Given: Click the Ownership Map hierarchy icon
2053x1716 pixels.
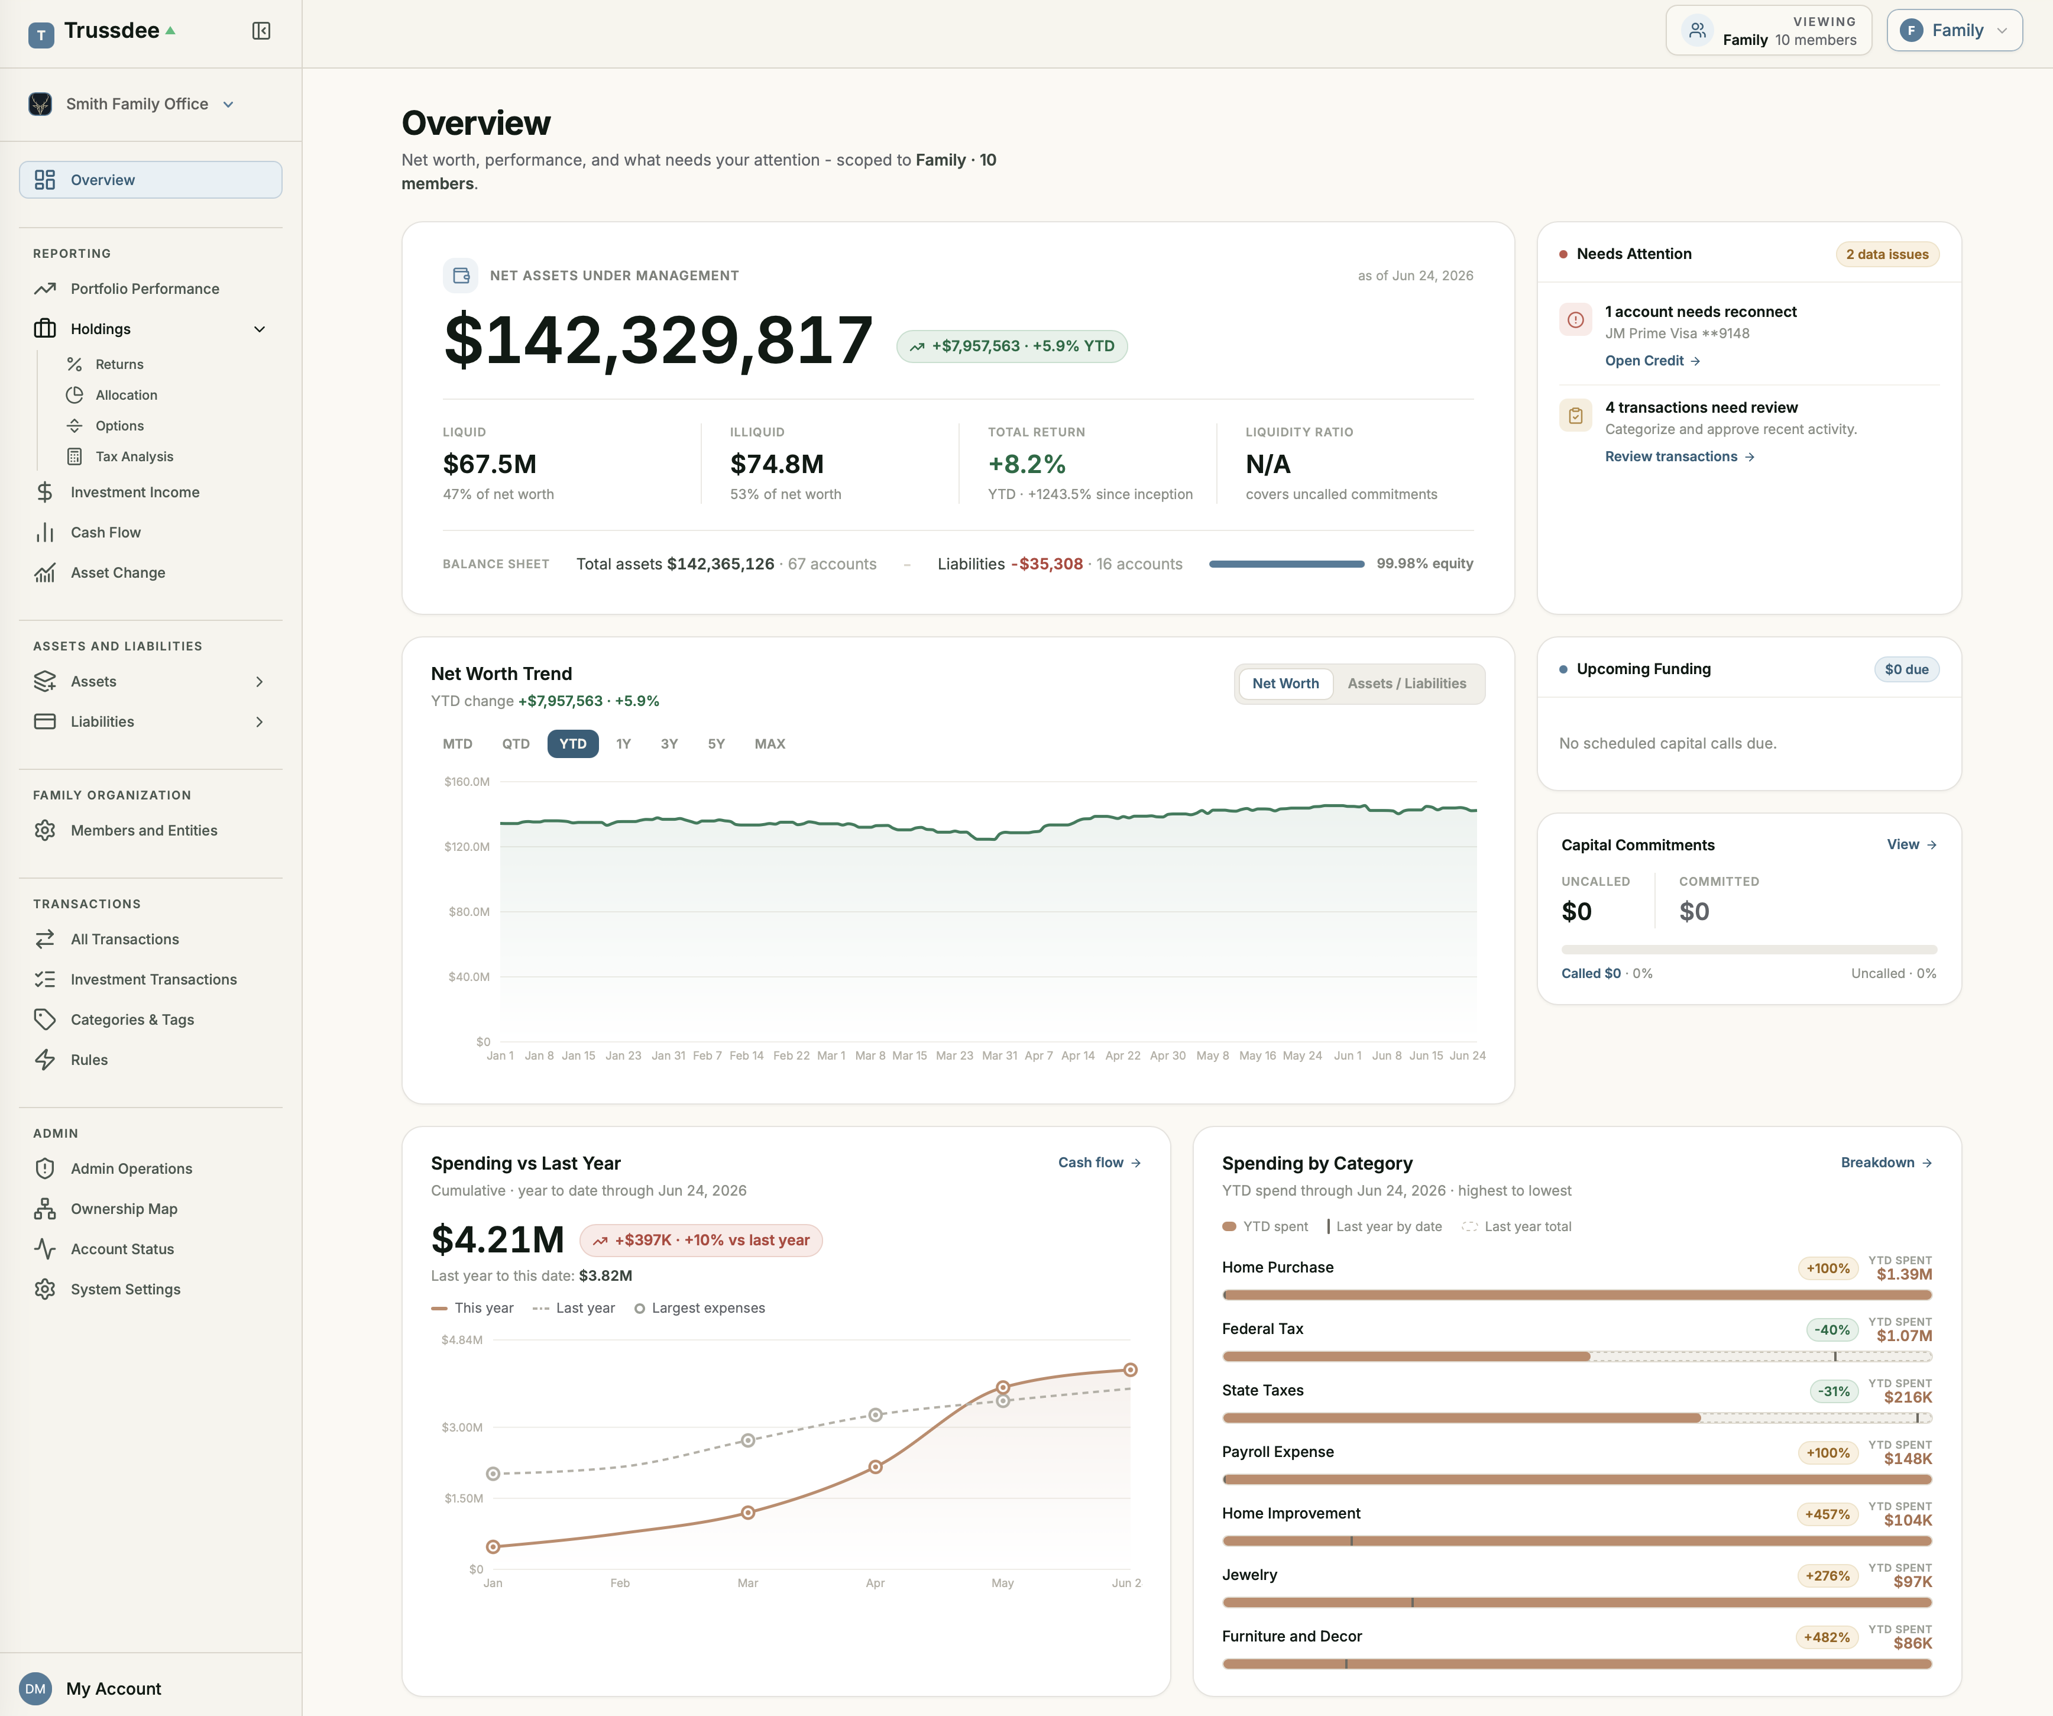Looking at the screenshot, I should tap(45, 1209).
